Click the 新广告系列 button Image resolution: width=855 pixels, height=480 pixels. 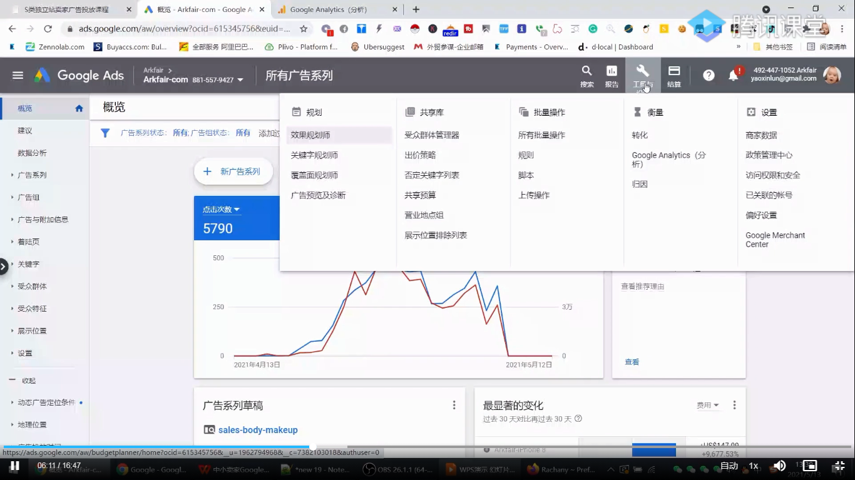click(x=233, y=171)
